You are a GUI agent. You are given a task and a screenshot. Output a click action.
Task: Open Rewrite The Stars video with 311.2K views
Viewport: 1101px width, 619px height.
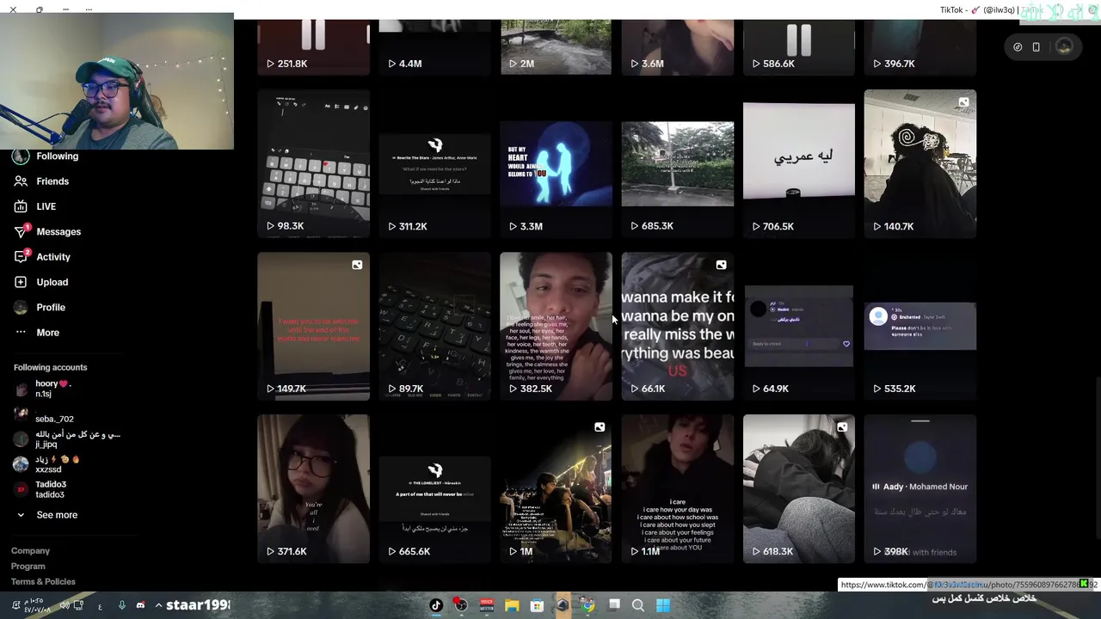point(434,163)
